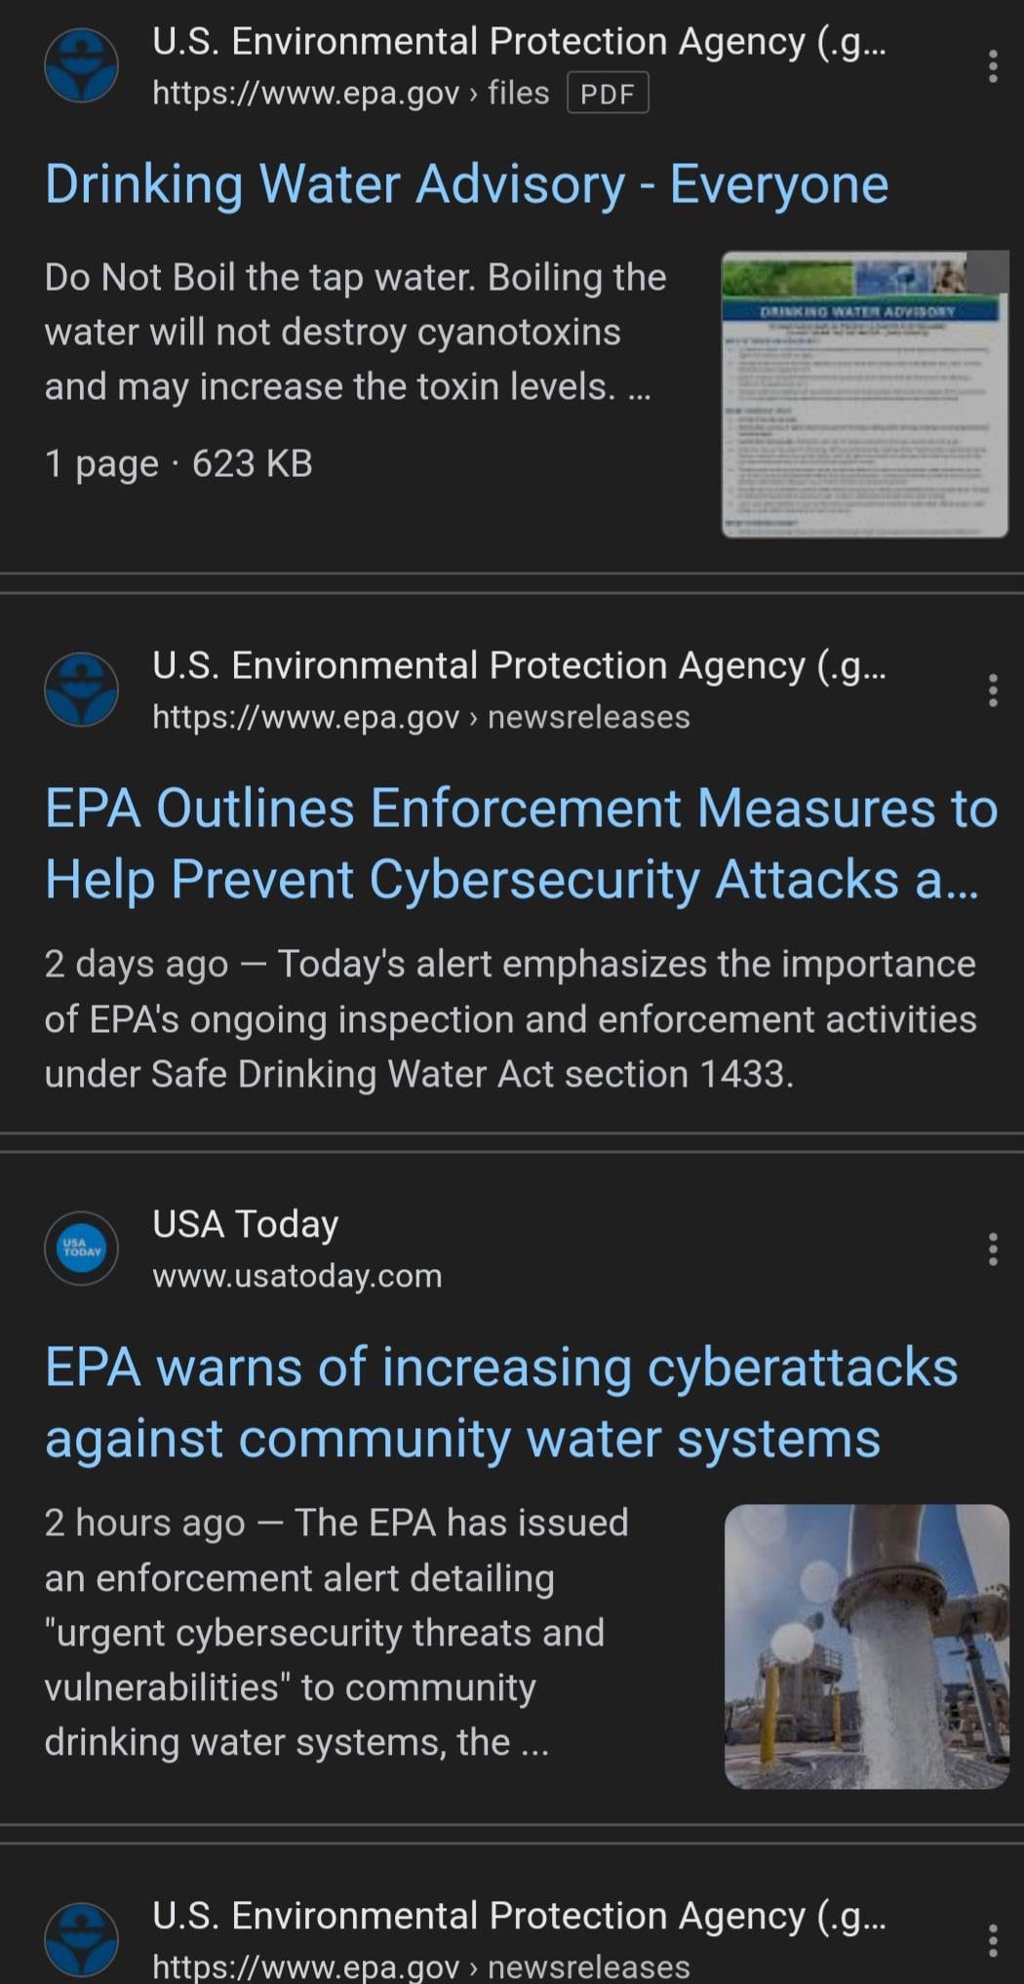
Task: Click the USA Today logo icon
Action: tap(81, 1249)
